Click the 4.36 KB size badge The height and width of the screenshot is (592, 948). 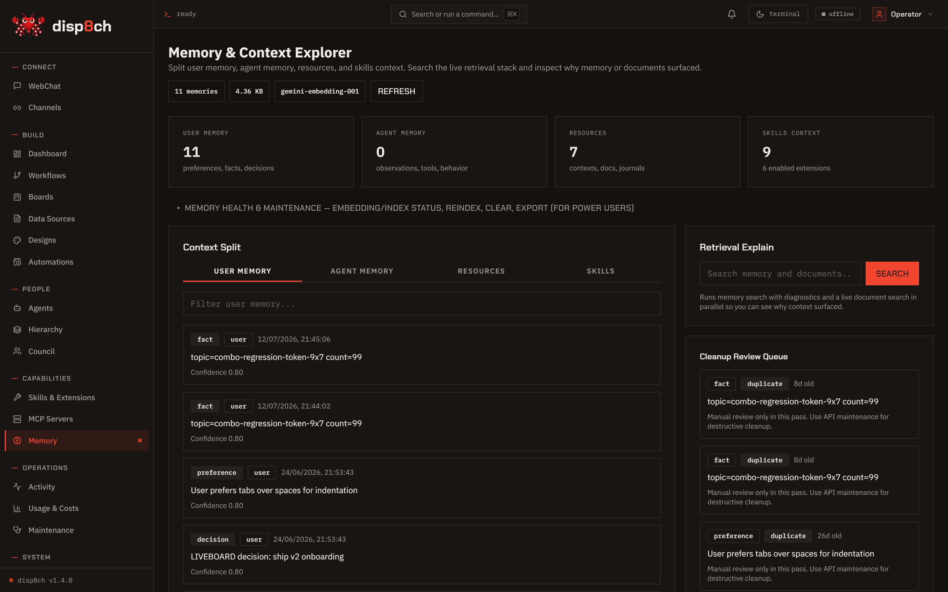point(249,91)
